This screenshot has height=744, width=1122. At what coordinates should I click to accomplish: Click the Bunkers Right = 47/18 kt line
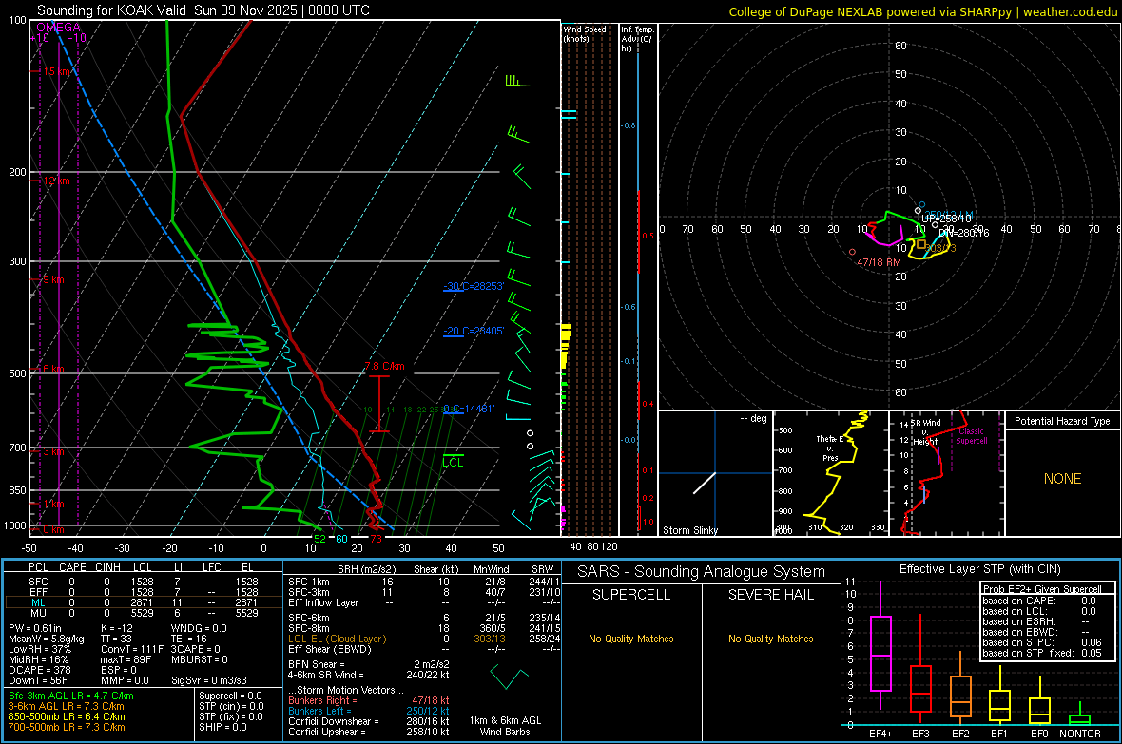click(x=369, y=700)
